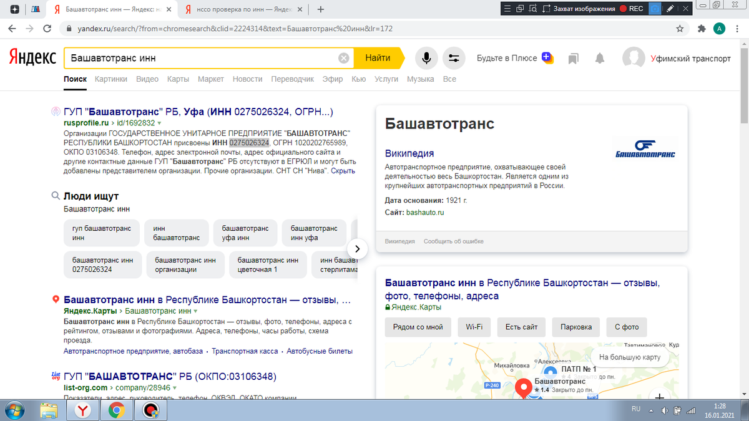
Task: Open the Транспортная касса sublink
Action: (245, 351)
